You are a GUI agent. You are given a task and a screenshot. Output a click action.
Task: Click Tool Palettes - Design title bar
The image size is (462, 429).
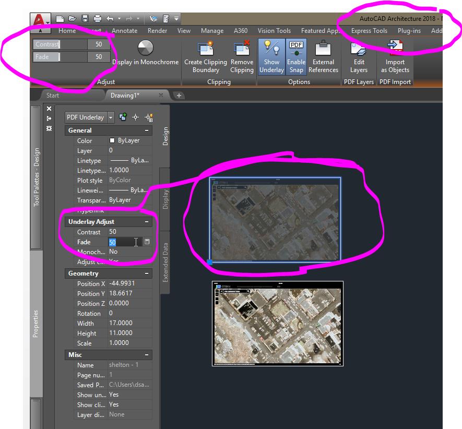click(x=36, y=177)
